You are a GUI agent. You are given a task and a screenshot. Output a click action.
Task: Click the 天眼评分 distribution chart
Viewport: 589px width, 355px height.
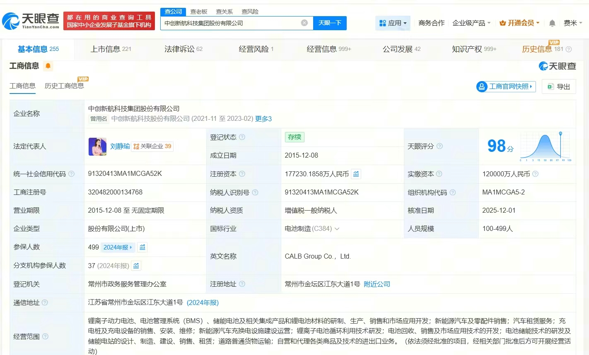(x=546, y=146)
